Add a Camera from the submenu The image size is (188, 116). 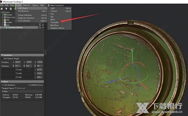coord(60,11)
